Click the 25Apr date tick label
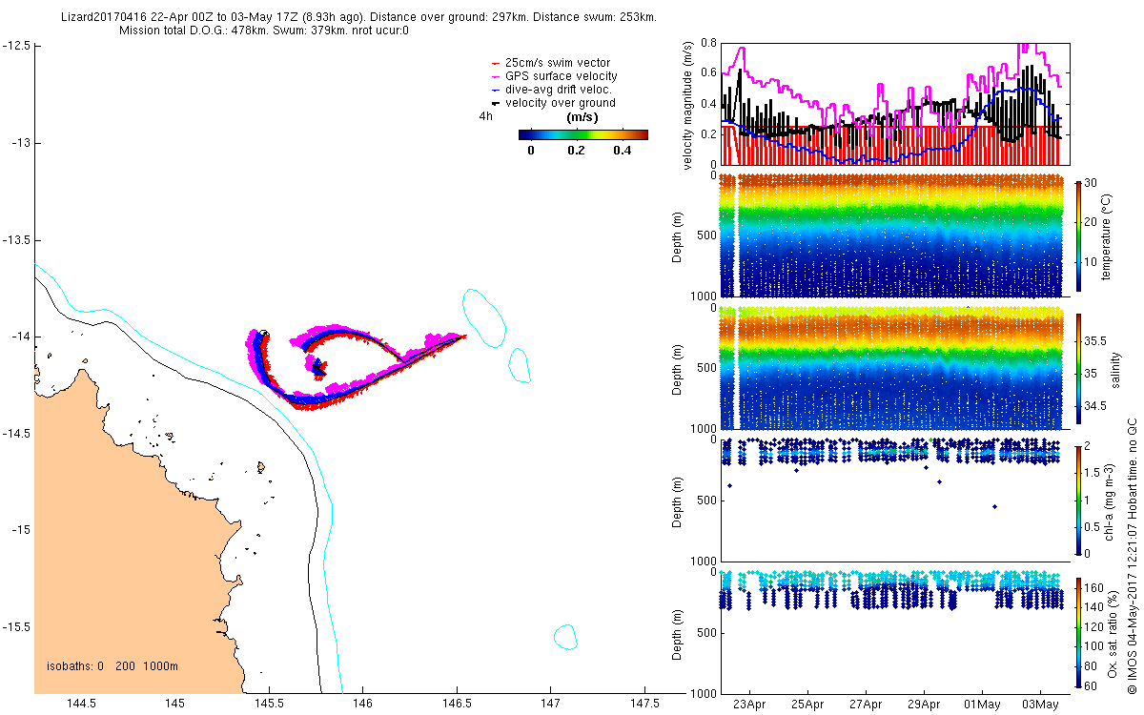The height and width of the screenshot is (715, 1144). (807, 705)
